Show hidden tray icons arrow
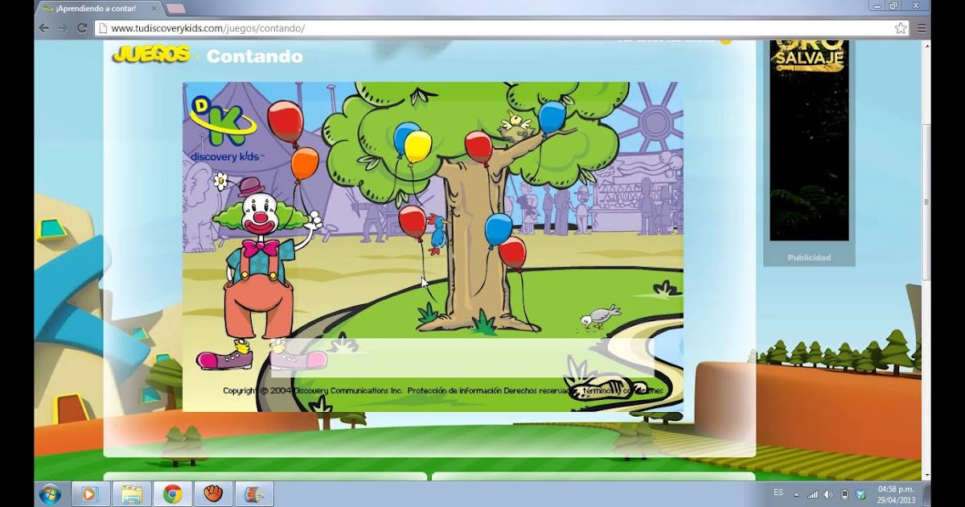The height and width of the screenshot is (507, 965). pyautogui.click(x=796, y=494)
